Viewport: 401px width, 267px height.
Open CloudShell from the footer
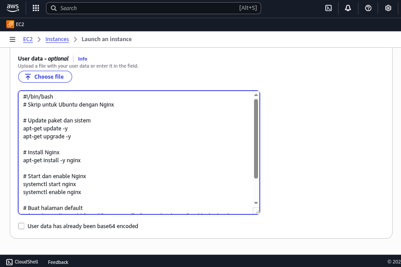pyautogui.click(x=22, y=262)
